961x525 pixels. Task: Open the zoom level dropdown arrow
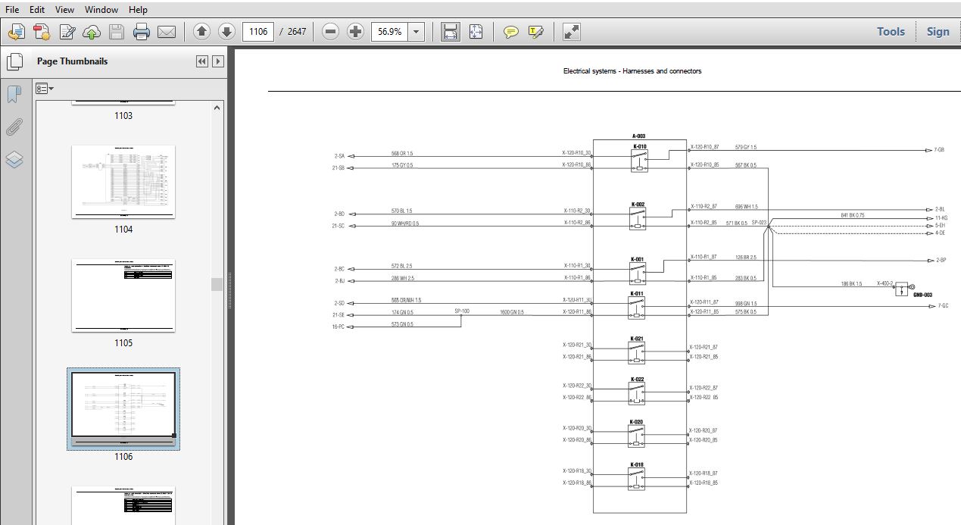pyautogui.click(x=417, y=32)
